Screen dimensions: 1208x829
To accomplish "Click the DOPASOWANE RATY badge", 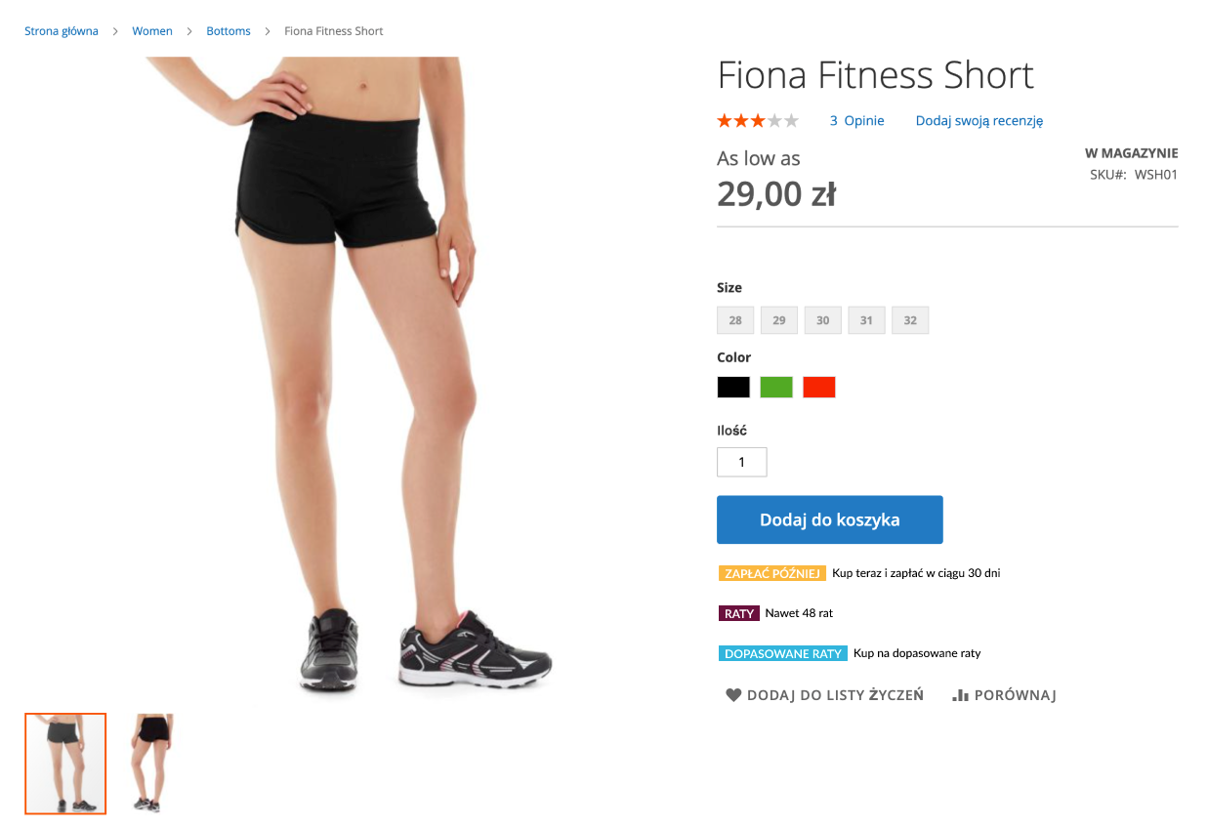I will [783, 653].
